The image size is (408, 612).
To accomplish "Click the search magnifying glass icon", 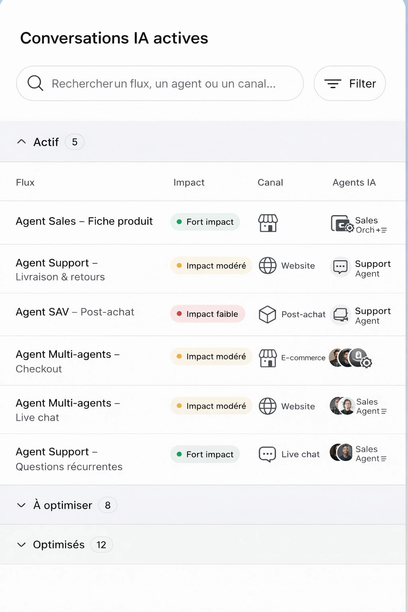I will coord(35,83).
